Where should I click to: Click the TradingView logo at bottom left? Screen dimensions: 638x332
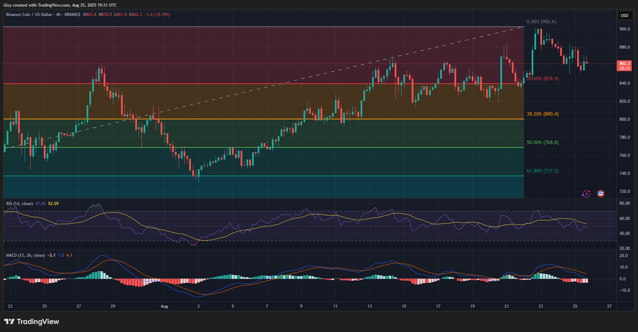click(32, 322)
